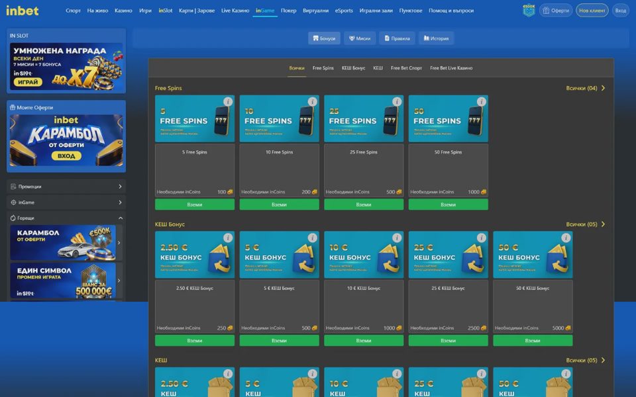
Task: Show info for 50 € КЕШ Бонус card
Action: [x=565, y=238]
